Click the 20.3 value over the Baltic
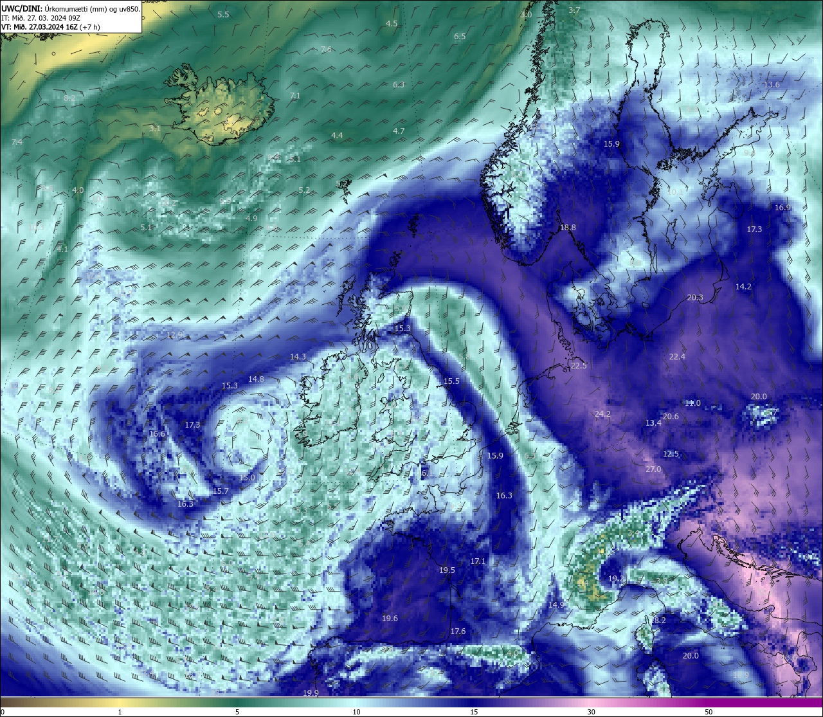The width and height of the screenshot is (823, 717). click(x=695, y=298)
